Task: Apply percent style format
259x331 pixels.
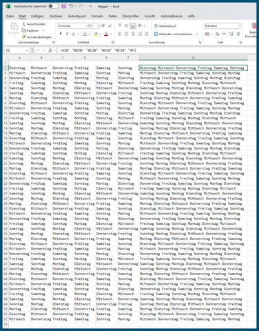Action: [x=217, y=34]
